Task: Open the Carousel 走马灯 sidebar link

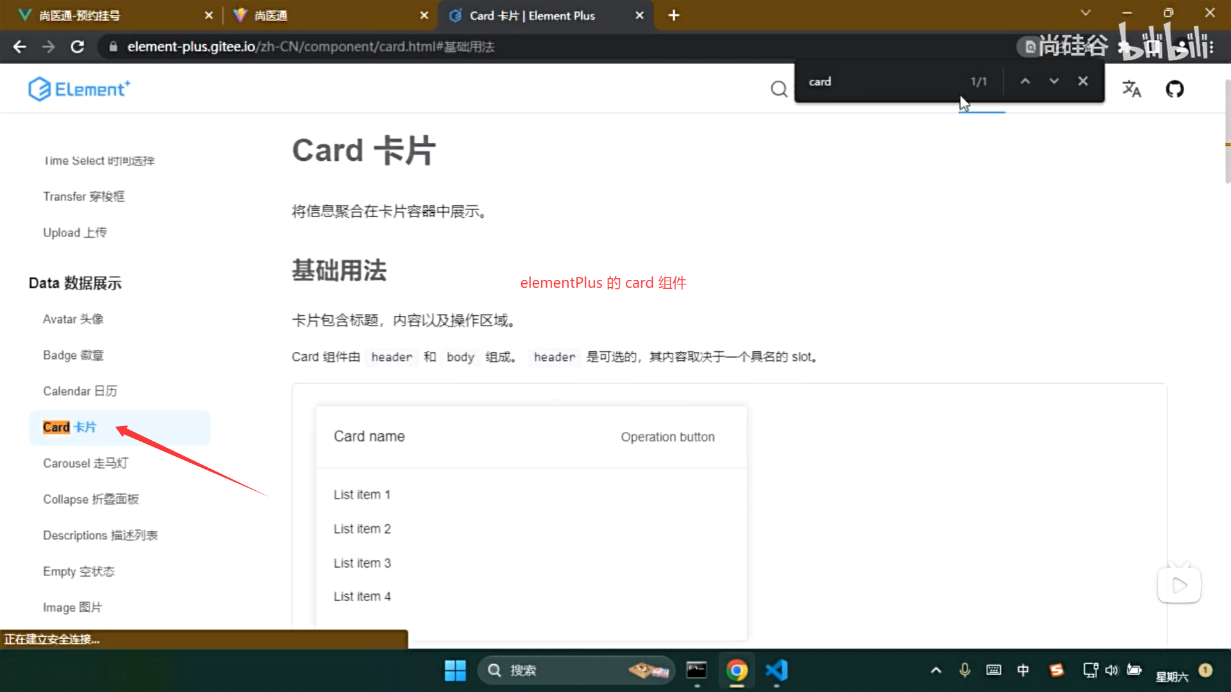Action: pyautogui.click(x=85, y=463)
